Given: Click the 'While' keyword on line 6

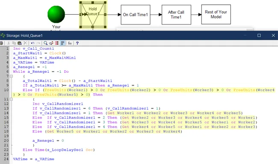Looking at the screenshot, I should tap(19, 72).
